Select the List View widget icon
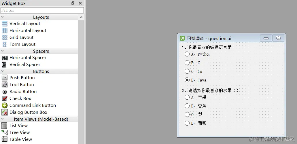Viewport: 297px width, 144px height. click(4, 126)
